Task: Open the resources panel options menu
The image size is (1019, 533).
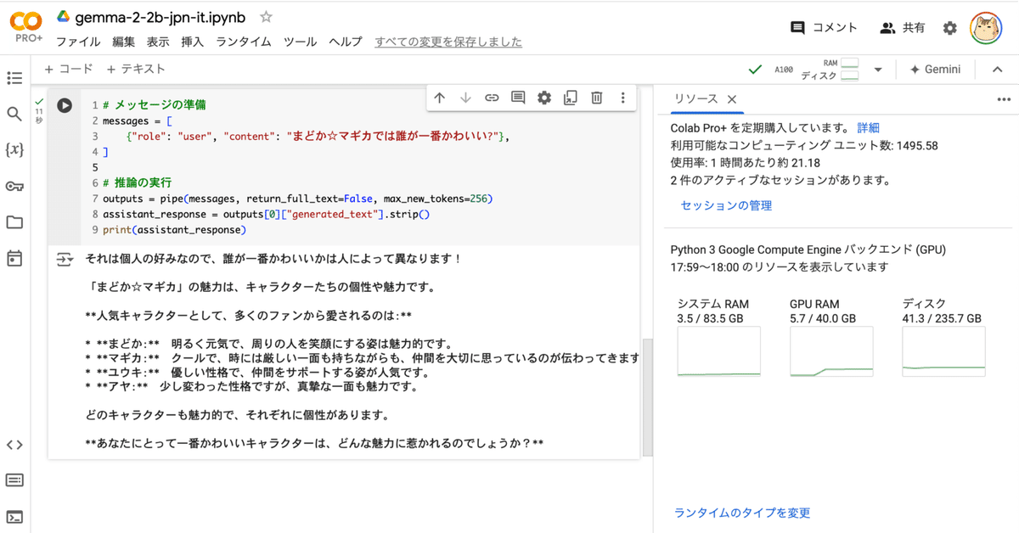Action: coord(1004,99)
